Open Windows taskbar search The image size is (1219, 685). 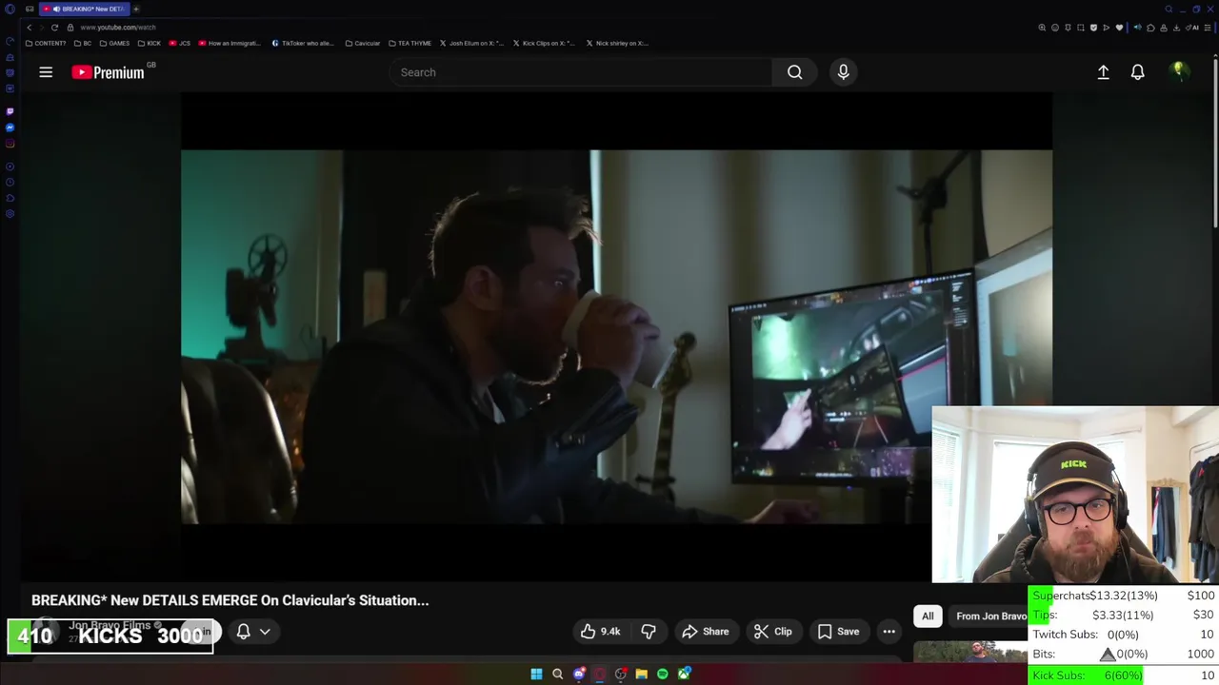pyautogui.click(x=557, y=674)
